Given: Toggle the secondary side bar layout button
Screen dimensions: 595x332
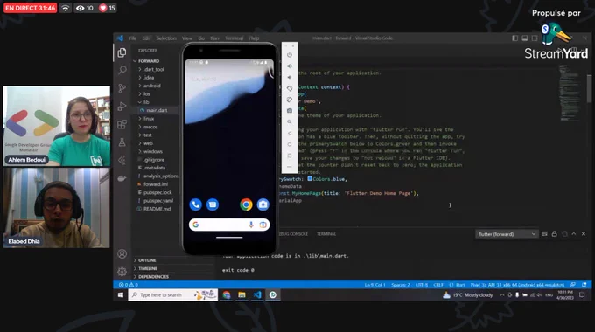Looking at the screenshot, I should (x=535, y=38).
